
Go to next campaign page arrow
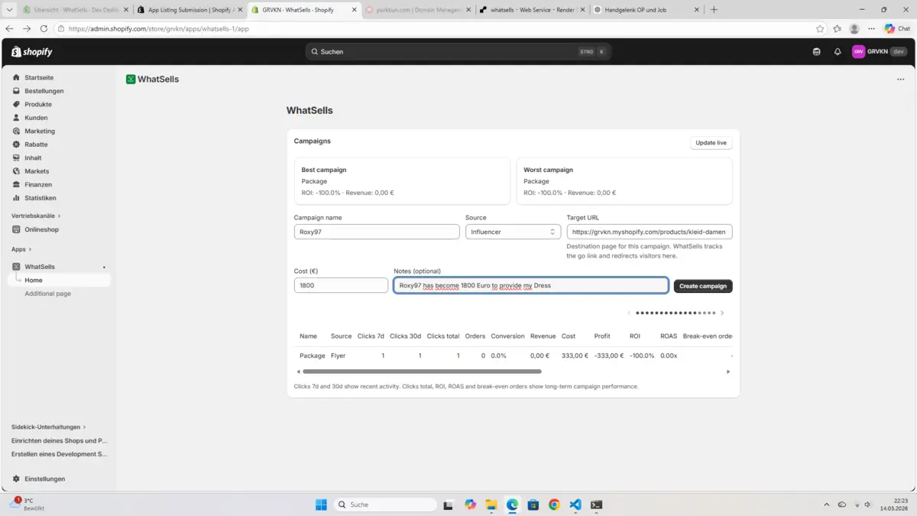point(722,313)
